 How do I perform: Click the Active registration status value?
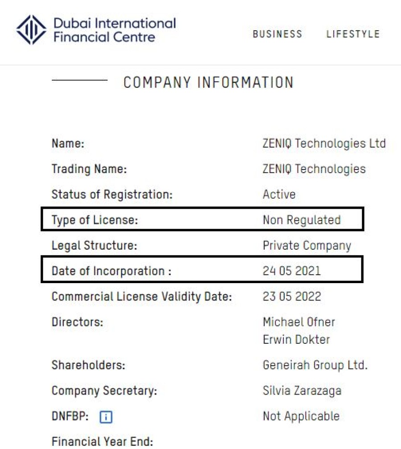pyautogui.click(x=279, y=194)
